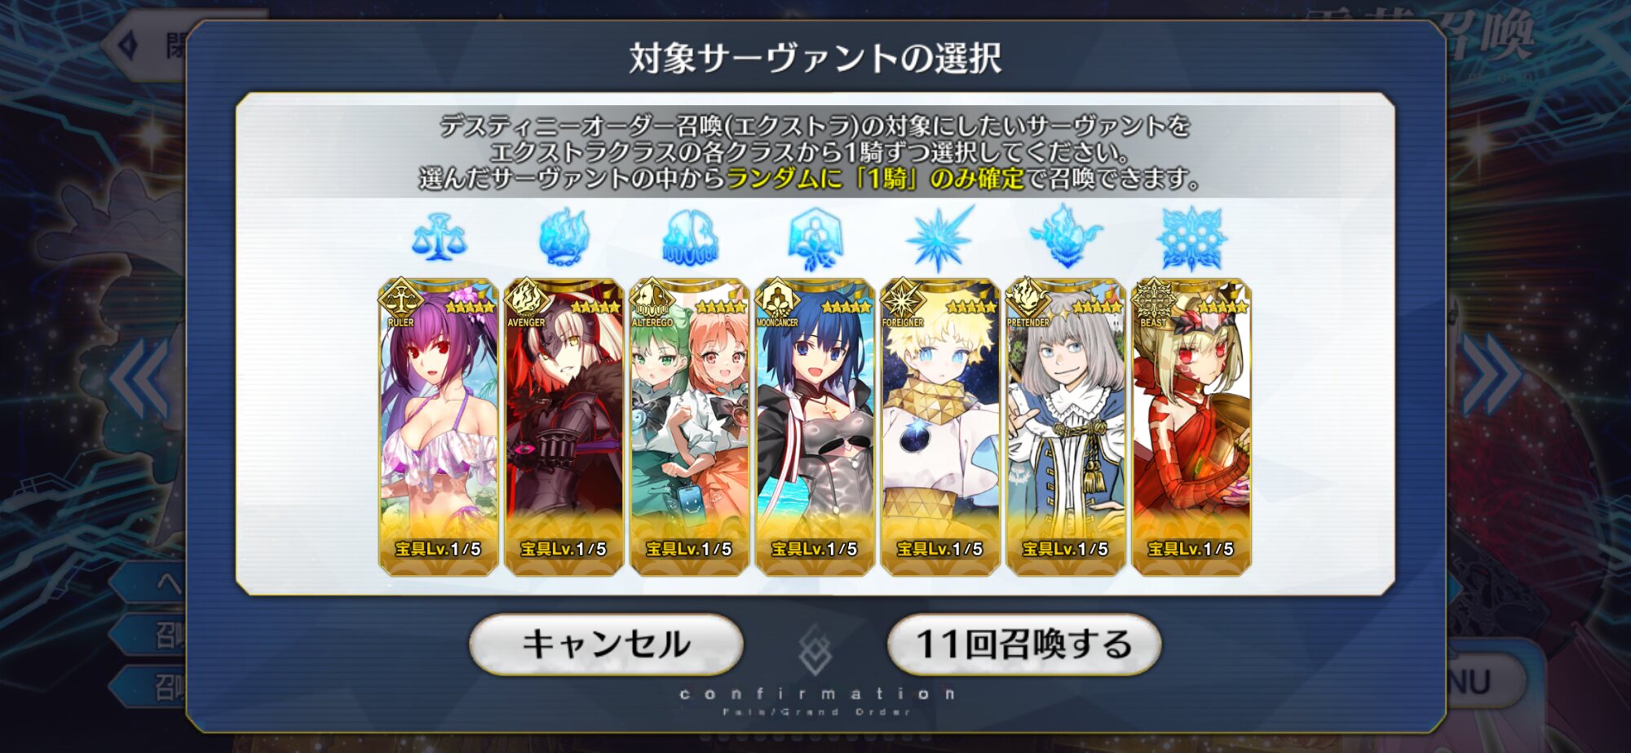Confirm with the 11回召喚する button
Screen dimensions: 1631x753
(1024, 644)
